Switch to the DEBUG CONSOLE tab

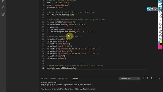64,78
